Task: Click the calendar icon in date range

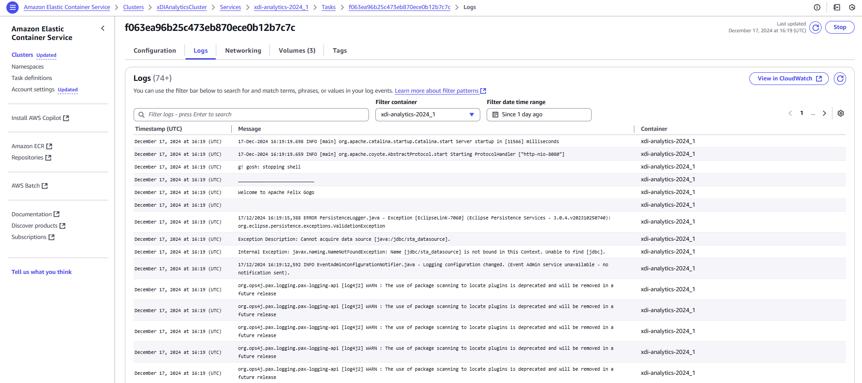Action: click(495, 114)
